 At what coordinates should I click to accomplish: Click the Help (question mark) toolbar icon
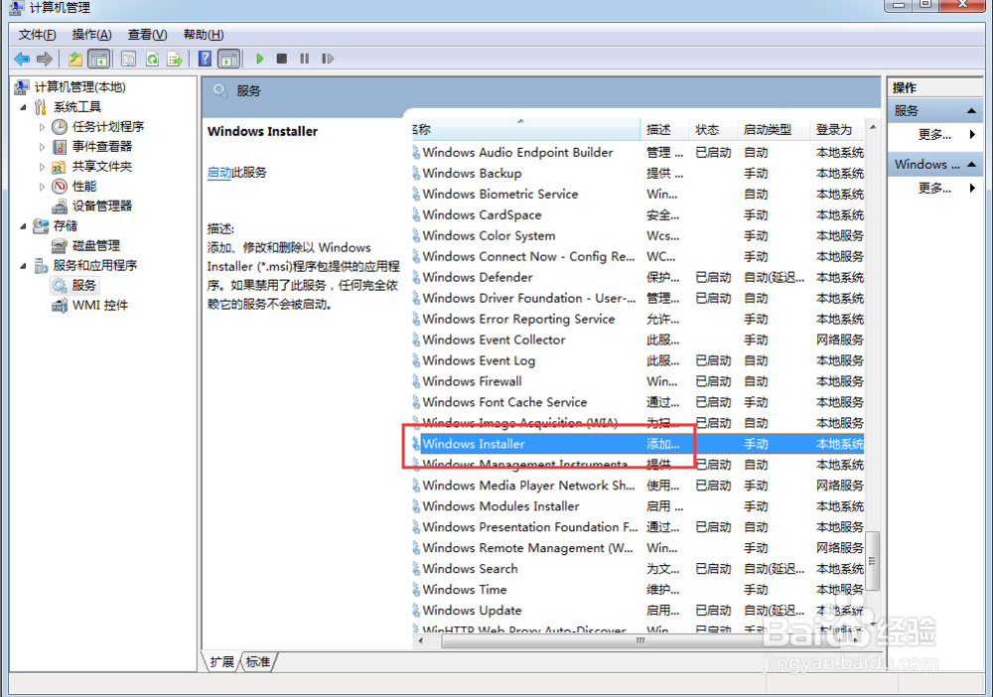204,59
